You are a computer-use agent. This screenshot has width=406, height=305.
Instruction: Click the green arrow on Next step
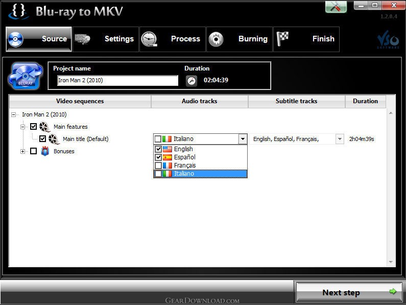point(393,291)
